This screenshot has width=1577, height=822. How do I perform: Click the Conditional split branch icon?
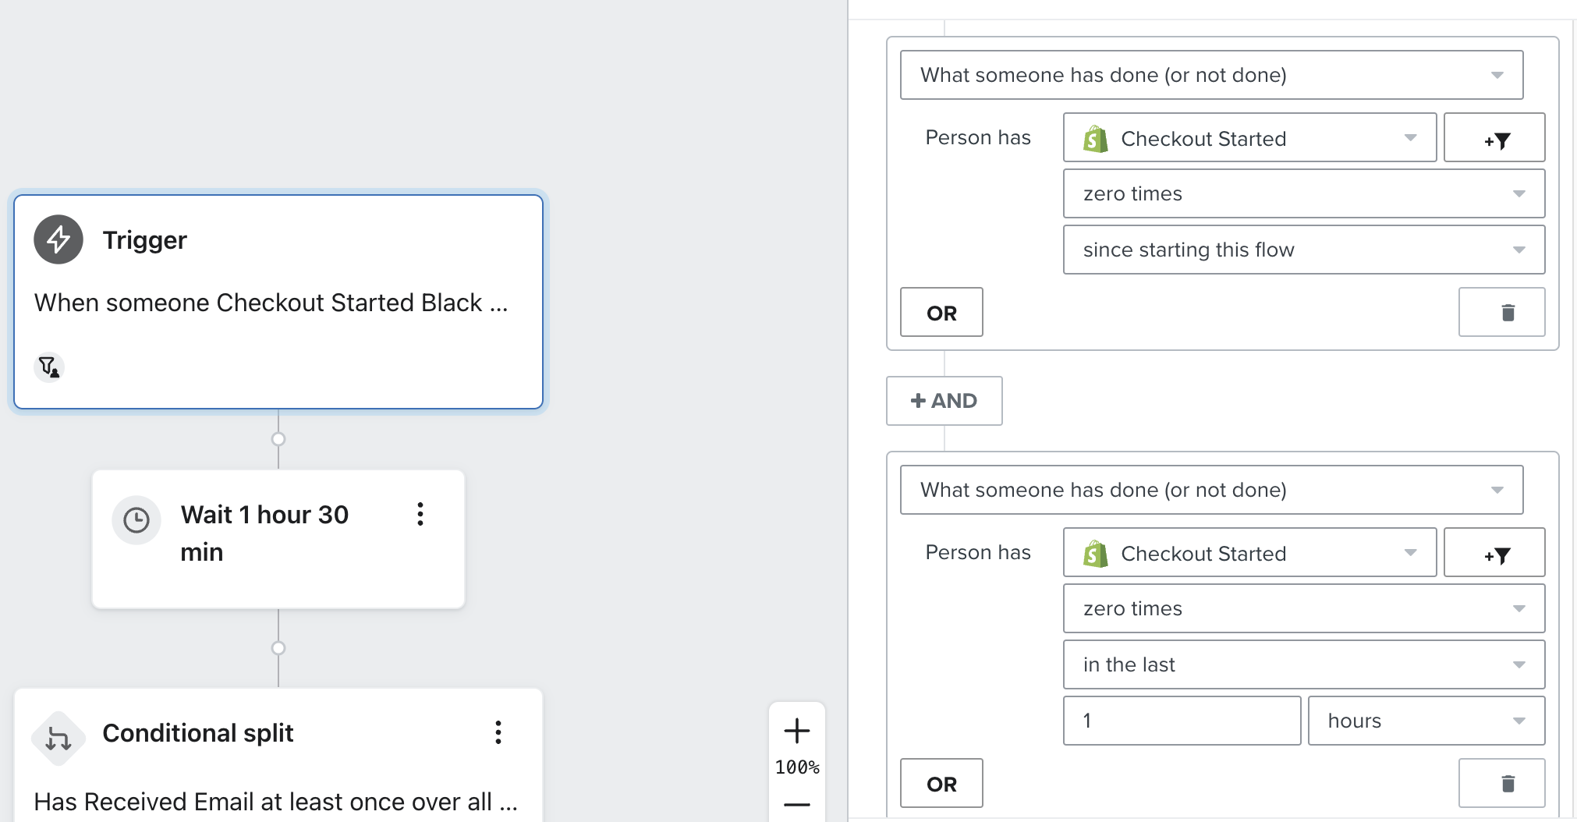(x=58, y=737)
